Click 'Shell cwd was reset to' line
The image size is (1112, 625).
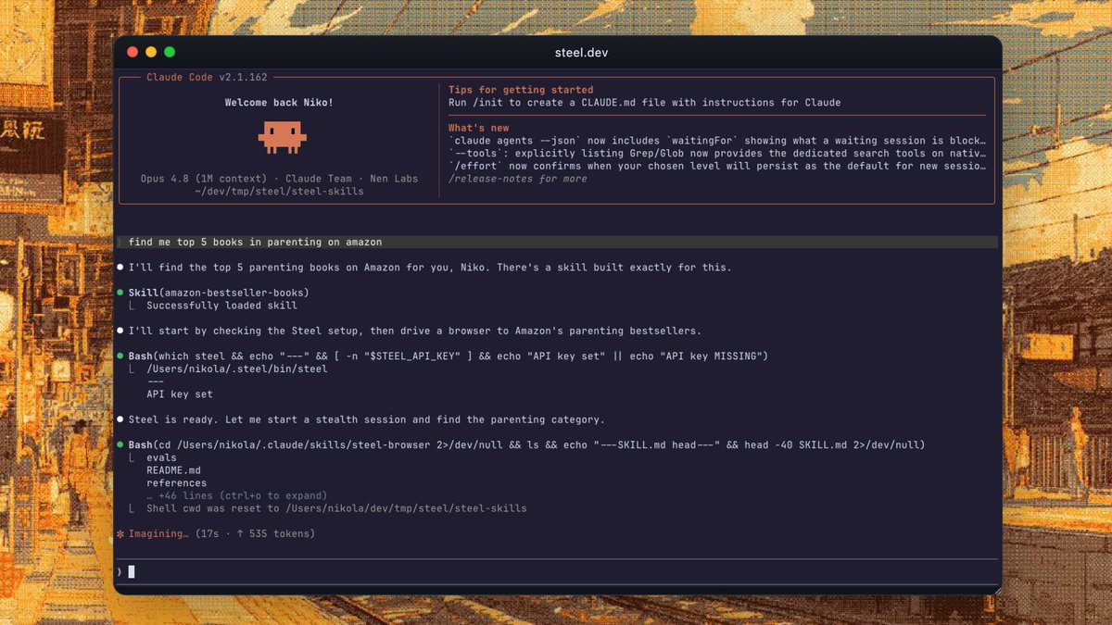tap(336, 508)
